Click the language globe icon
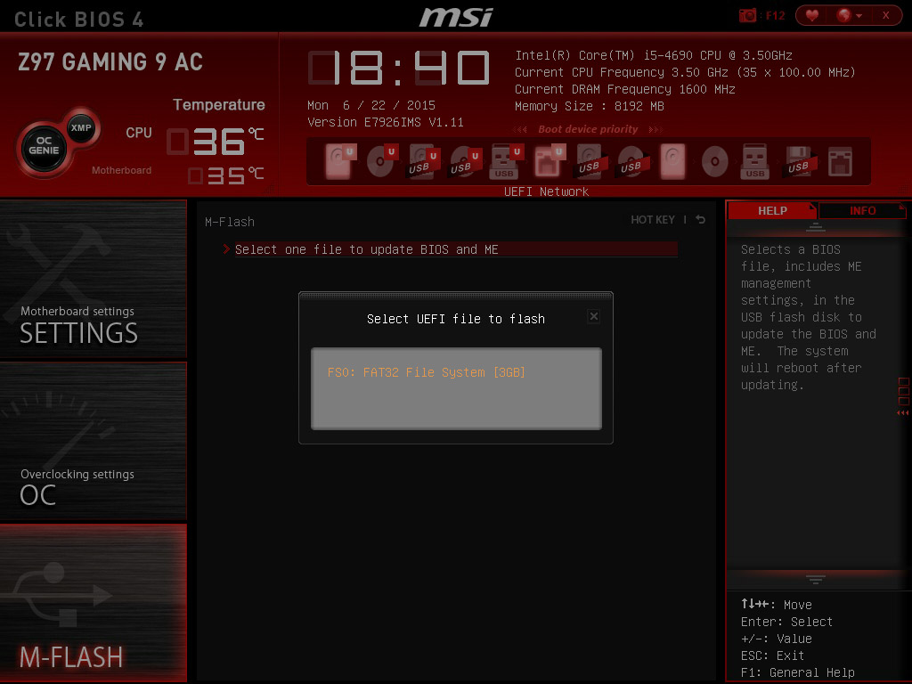Viewport: 912px width, 684px height. pyautogui.click(x=843, y=15)
